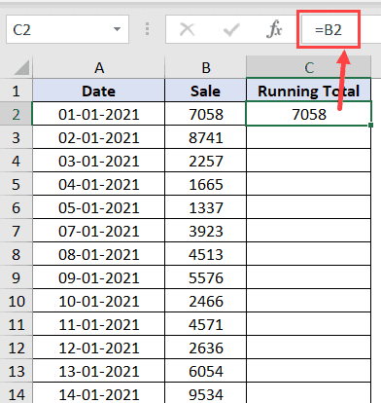
Task: Select cell with date 07-01-2021
Action: coord(98,231)
